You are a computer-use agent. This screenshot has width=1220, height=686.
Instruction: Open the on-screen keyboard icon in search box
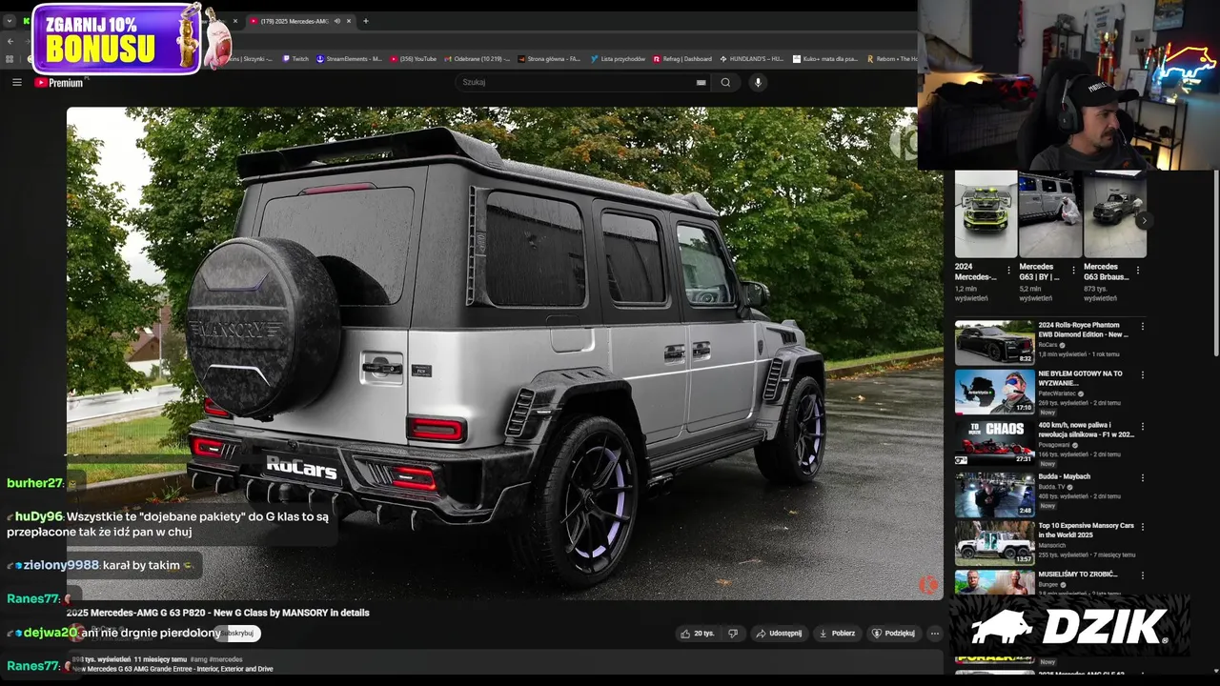[701, 83]
